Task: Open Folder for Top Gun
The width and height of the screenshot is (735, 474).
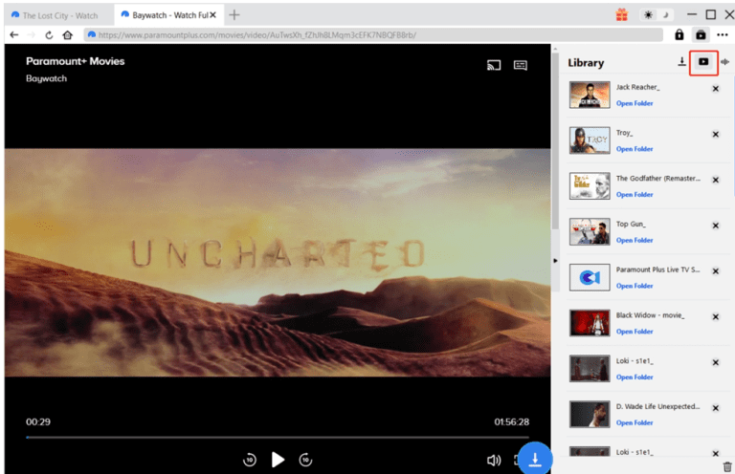Action: [634, 240]
